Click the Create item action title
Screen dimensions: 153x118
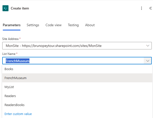coord(20,8)
